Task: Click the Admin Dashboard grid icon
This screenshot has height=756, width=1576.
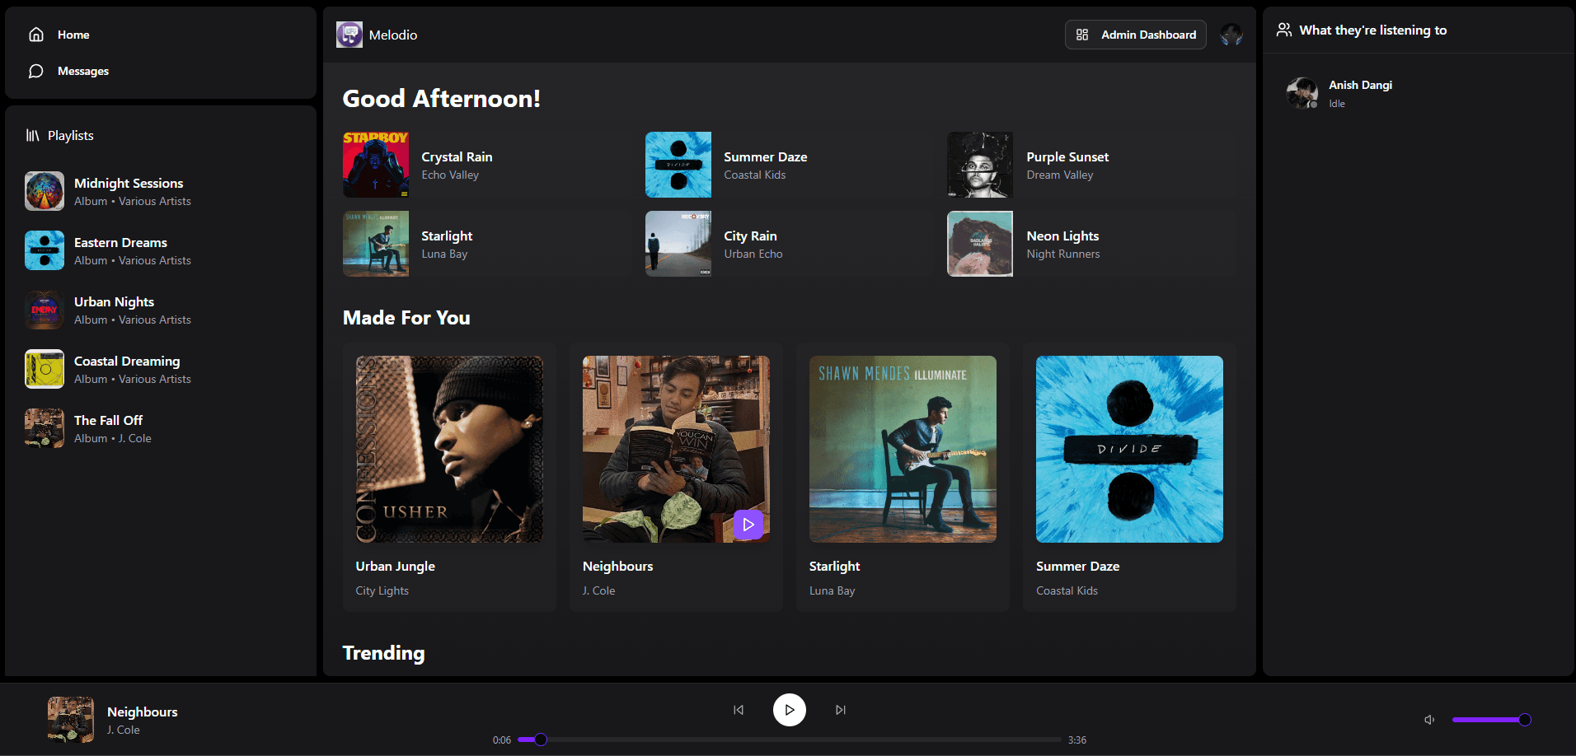Action: click(1082, 35)
